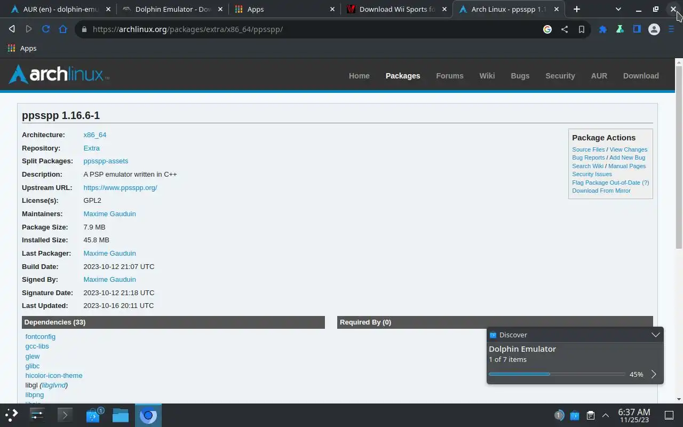Close the Arch Linux ppsspp tab
Viewport: 683px width, 427px height.
(x=557, y=9)
